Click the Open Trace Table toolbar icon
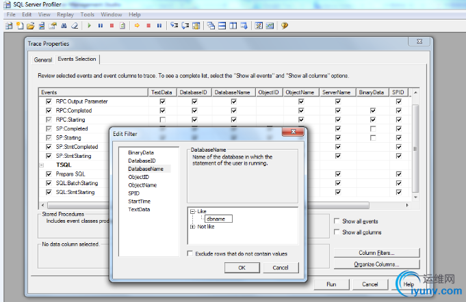Screen dimensions: 466x302 tap(42, 26)
